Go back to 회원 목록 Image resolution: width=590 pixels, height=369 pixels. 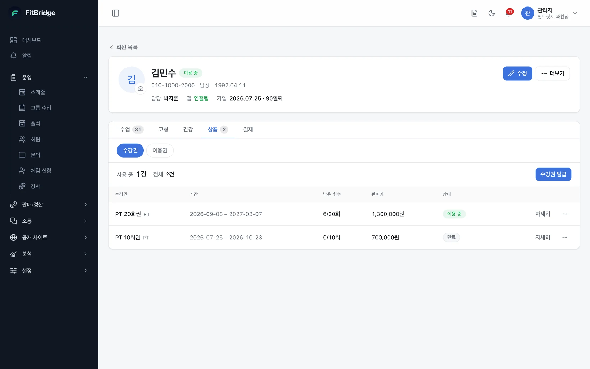tap(124, 47)
